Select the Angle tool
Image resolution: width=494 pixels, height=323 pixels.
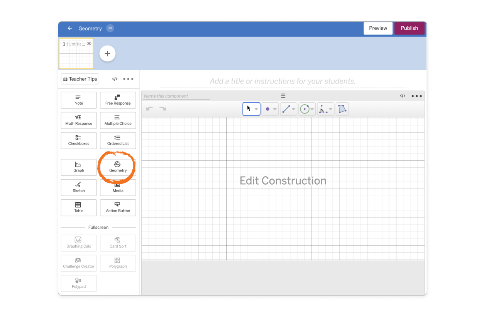(323, 109)
